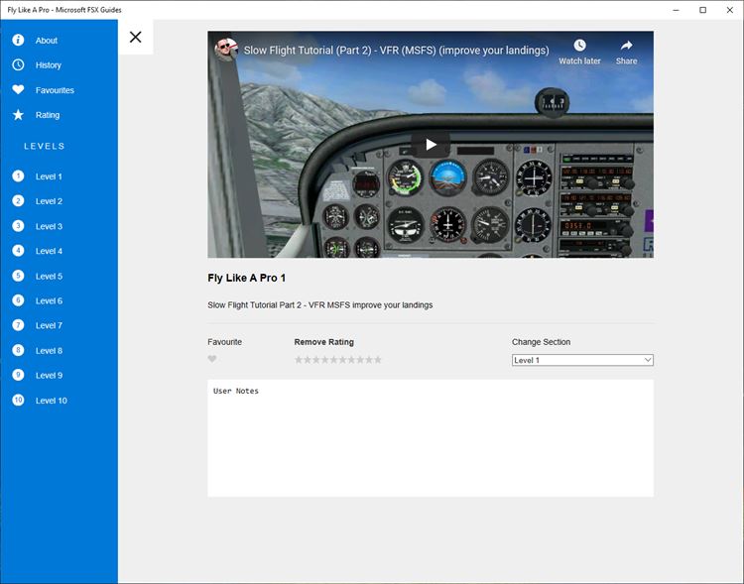Maximize the Fly Like A Pro window

(x=702, y=10)
